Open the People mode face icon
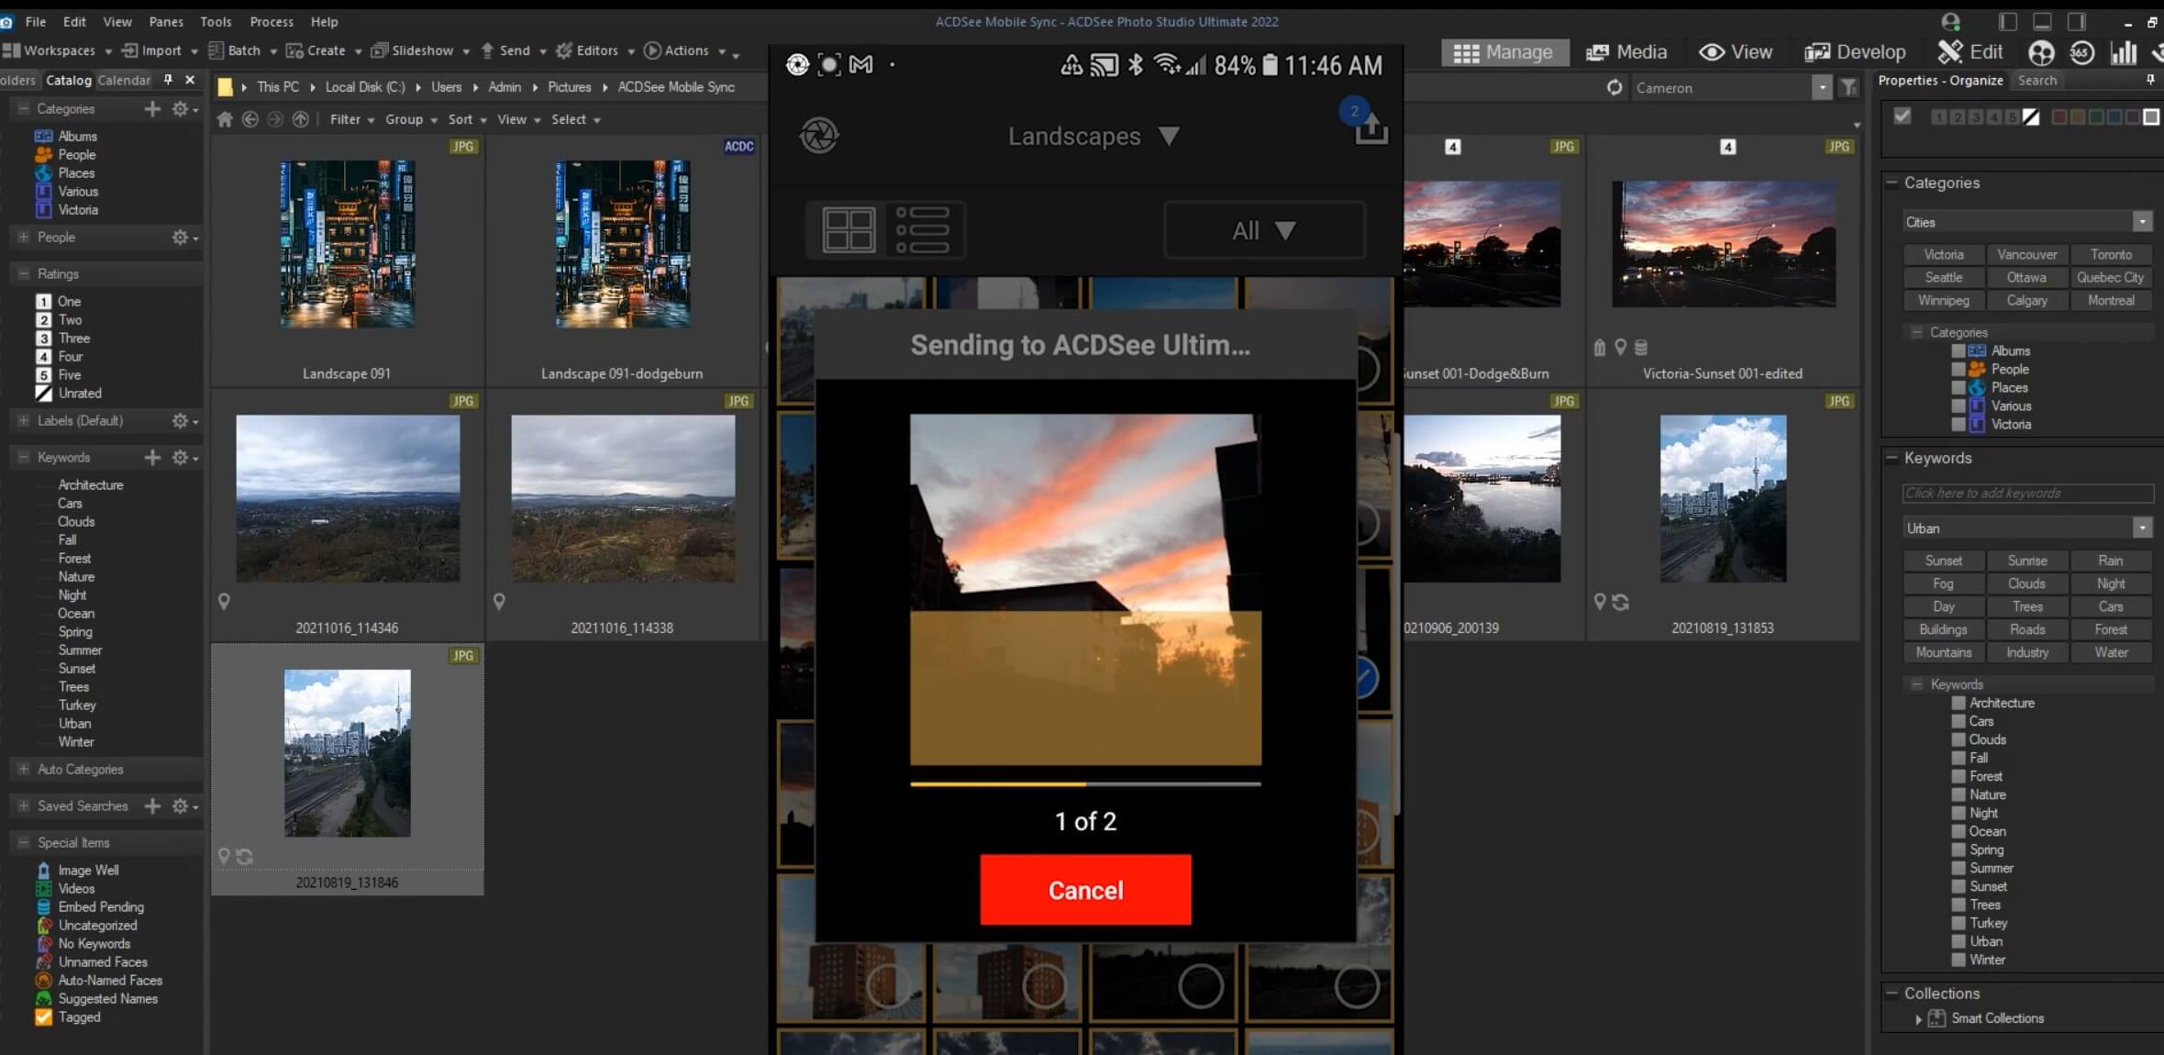This screenshot has height=1055, width=2164. [x=2041, y=52]
